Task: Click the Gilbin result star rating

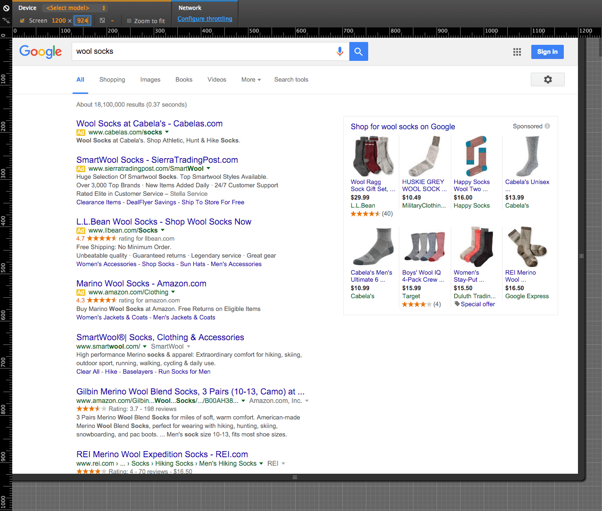Action: [x=91, y=409]
